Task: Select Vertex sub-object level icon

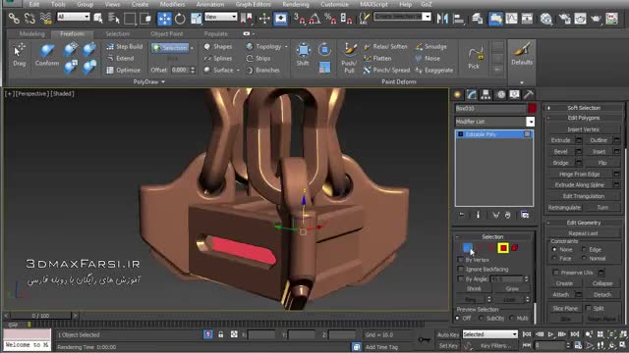Action: coord(468,248)
